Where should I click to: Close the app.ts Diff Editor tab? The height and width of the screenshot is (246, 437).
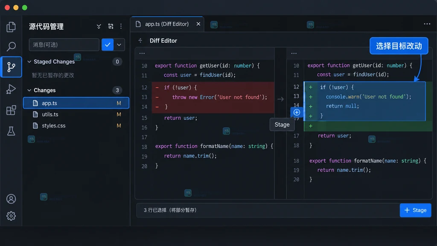click(x=198, y=24)
